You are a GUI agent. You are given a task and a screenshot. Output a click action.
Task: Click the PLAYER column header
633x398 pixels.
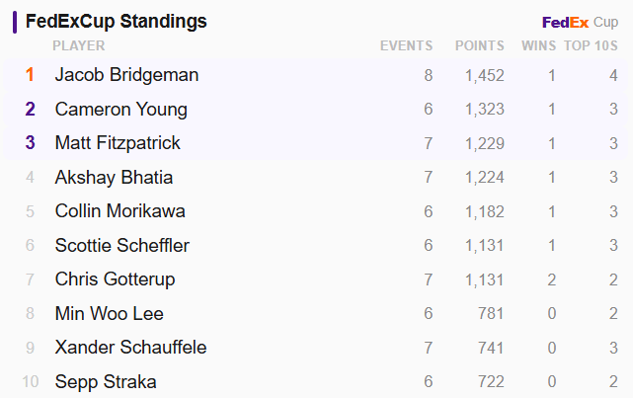pos(79,45)
